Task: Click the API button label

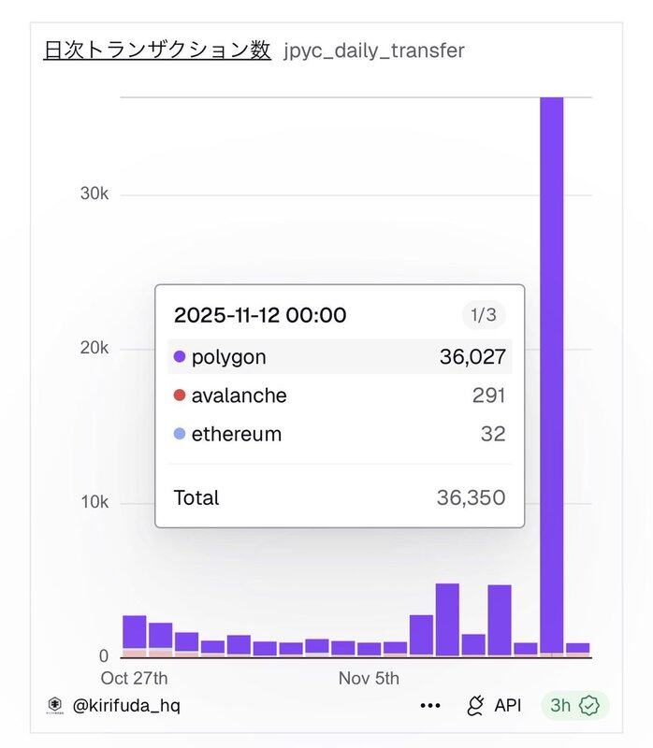Action: 508,706
